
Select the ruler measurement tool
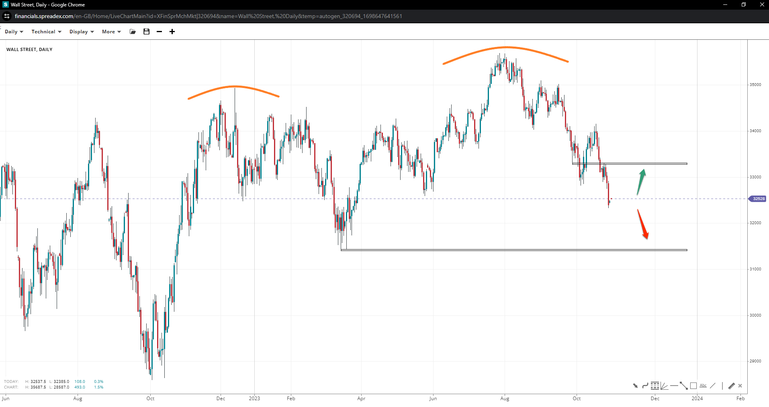coord(731,386)
